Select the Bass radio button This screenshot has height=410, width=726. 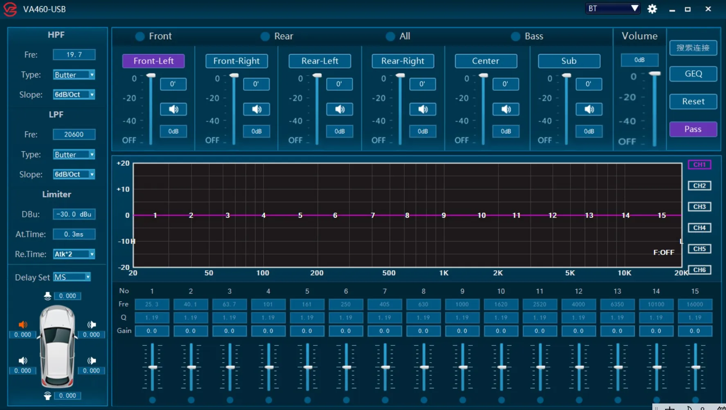[516, 36]
